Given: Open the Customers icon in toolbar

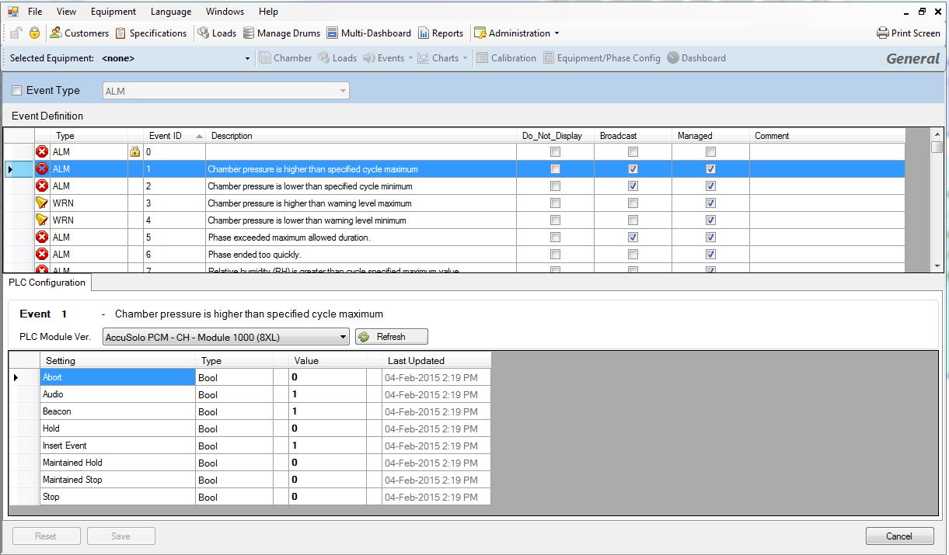Looking at the screenshot, I should click(56, 33).
